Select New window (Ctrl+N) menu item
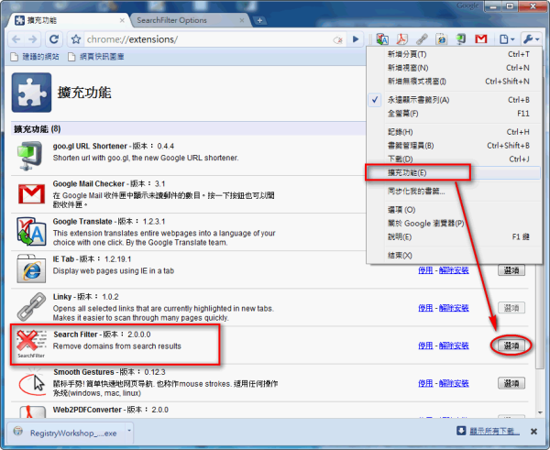Viewport: 550px width, 450px height. point(455,68)
